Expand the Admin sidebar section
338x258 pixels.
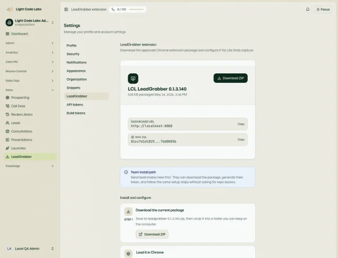pyautogui.click(x=30, y=43)
